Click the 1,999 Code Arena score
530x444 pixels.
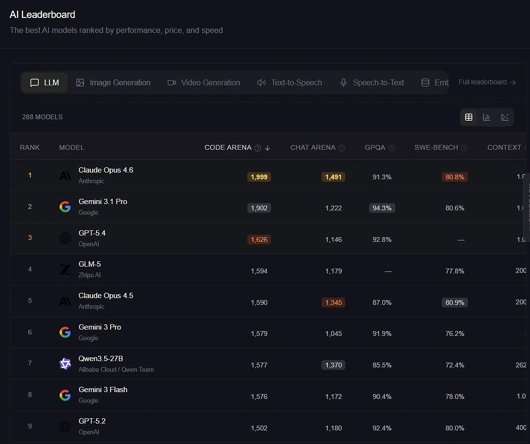click(259, 177)
